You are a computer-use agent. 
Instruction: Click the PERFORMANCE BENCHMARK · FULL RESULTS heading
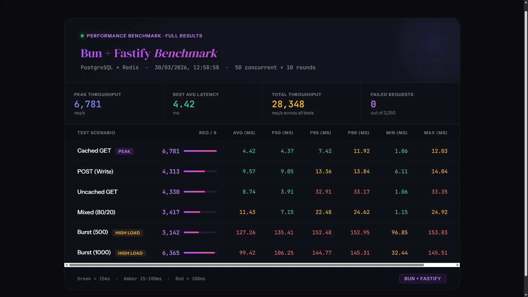[144, 36]
